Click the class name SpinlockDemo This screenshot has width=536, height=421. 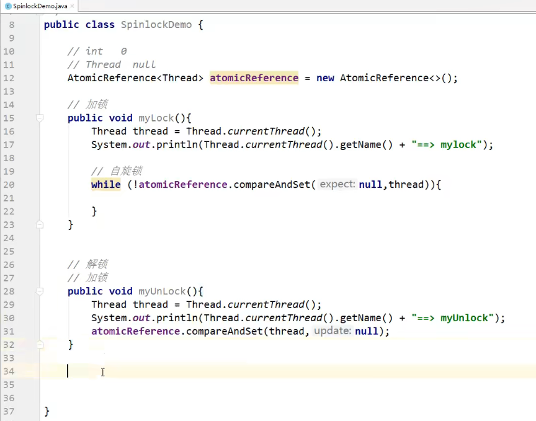(156, 25)
